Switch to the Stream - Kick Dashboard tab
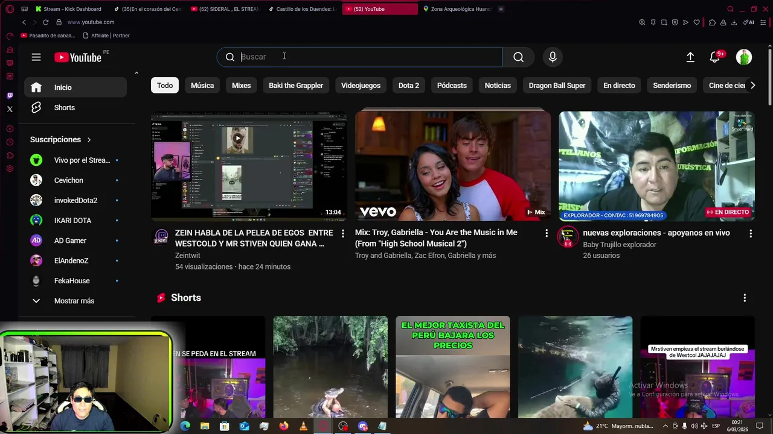 click(69, 9)
